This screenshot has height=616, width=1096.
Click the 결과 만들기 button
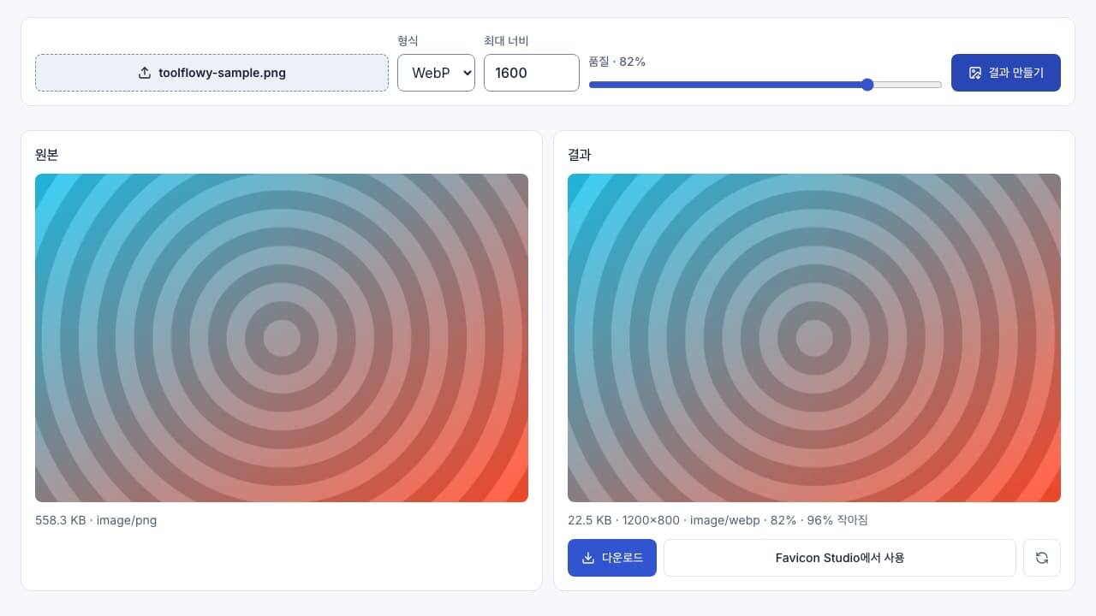(x=1006, y=73)
